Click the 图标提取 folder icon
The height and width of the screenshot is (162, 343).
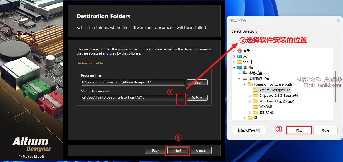[256, 112]
